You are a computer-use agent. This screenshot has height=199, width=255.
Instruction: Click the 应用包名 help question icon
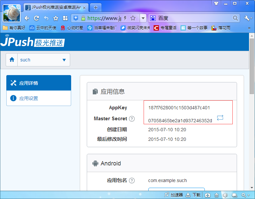tap(132, 180)
